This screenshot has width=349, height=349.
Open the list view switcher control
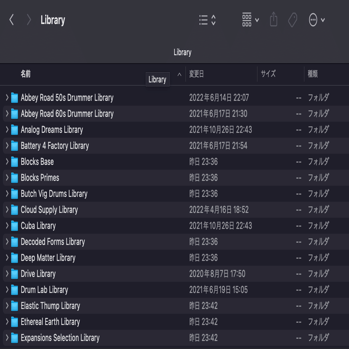point(207,20)
